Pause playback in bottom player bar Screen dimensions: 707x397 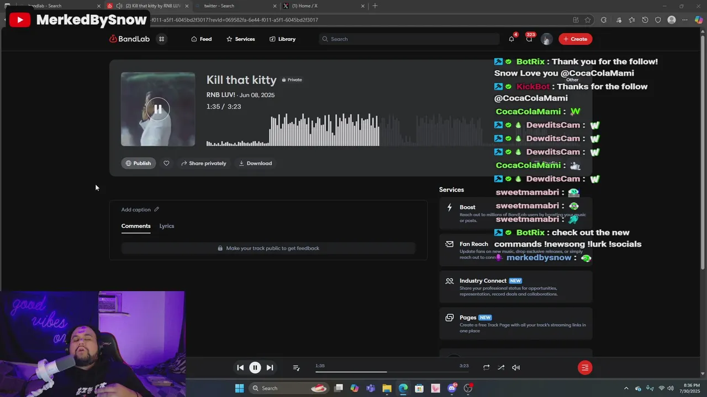coord(255,367)
